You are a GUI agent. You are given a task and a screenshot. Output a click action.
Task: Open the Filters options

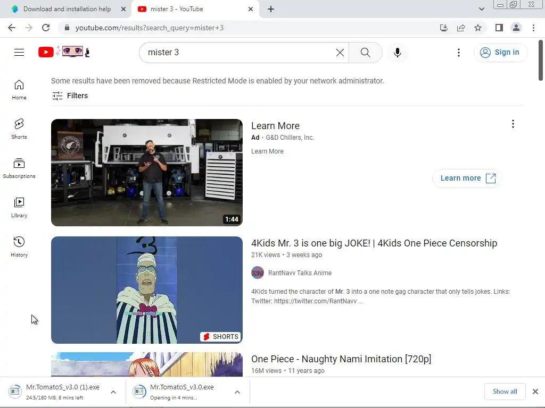[x=70, y=96]
